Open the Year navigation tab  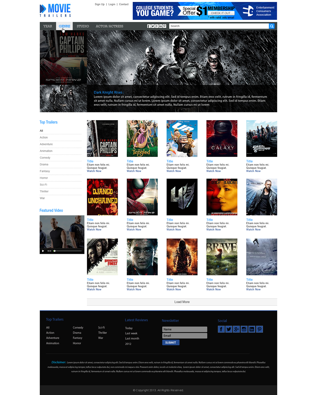(48, 26)
